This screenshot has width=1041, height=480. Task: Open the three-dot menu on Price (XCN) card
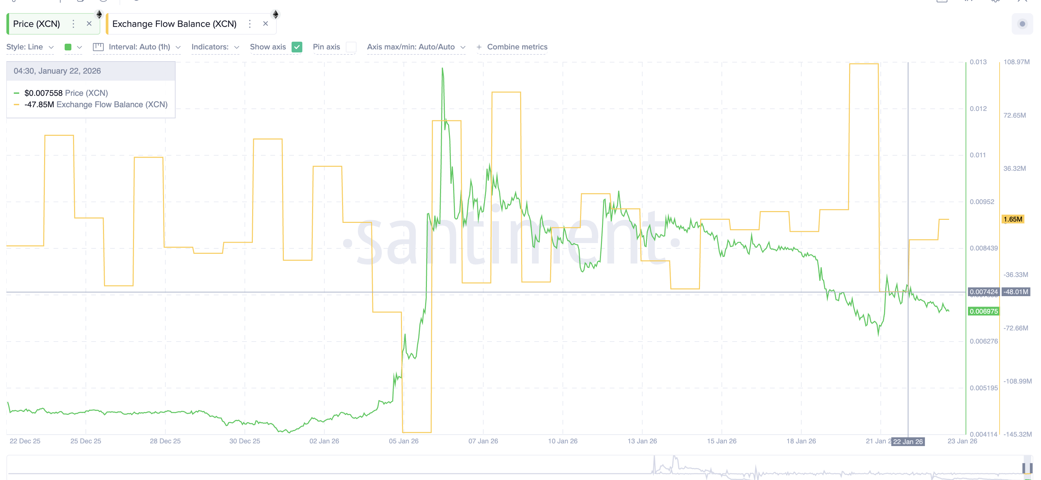(x=73, y=24)
